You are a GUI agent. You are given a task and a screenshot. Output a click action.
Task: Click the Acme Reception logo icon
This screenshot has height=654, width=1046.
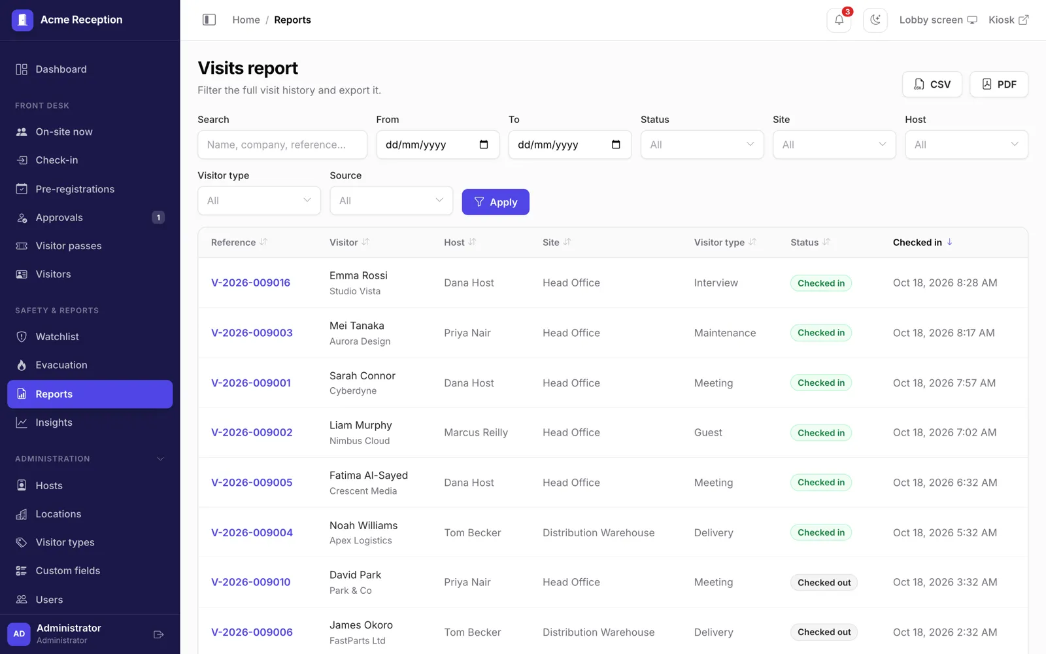pyautogui.click(x=22, y=20)
